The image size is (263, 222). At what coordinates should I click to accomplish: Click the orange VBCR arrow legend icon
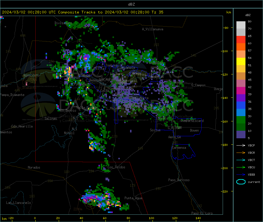coord(241,153)
